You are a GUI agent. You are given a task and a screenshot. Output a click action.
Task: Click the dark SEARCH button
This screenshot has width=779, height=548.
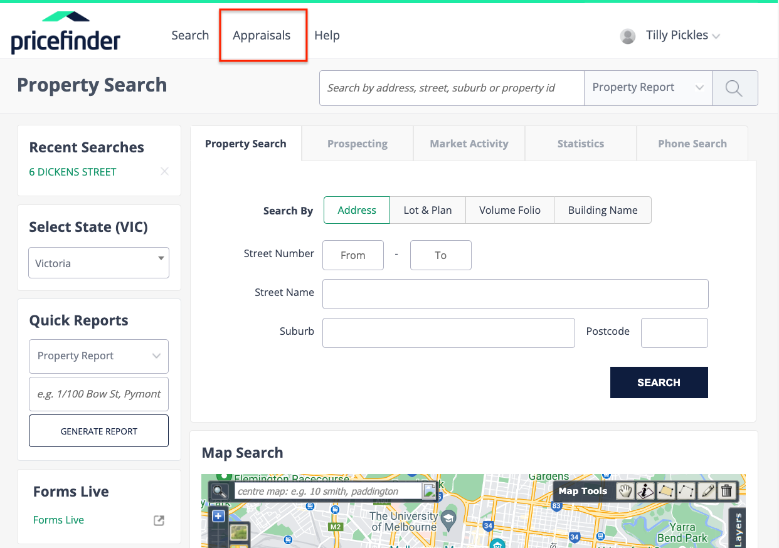coord(659,382)
